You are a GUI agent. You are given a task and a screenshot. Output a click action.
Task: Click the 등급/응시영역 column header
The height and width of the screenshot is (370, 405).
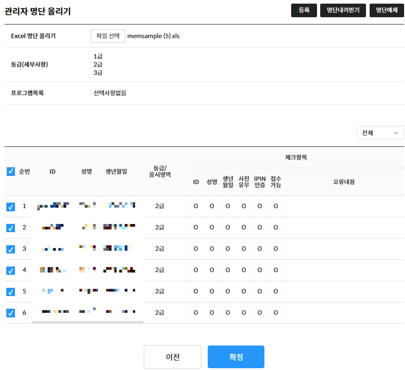click(x=160, y=171)
